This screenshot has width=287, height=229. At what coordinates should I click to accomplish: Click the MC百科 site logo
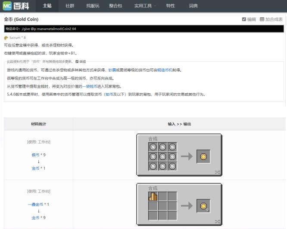click(x=16, y=6)
